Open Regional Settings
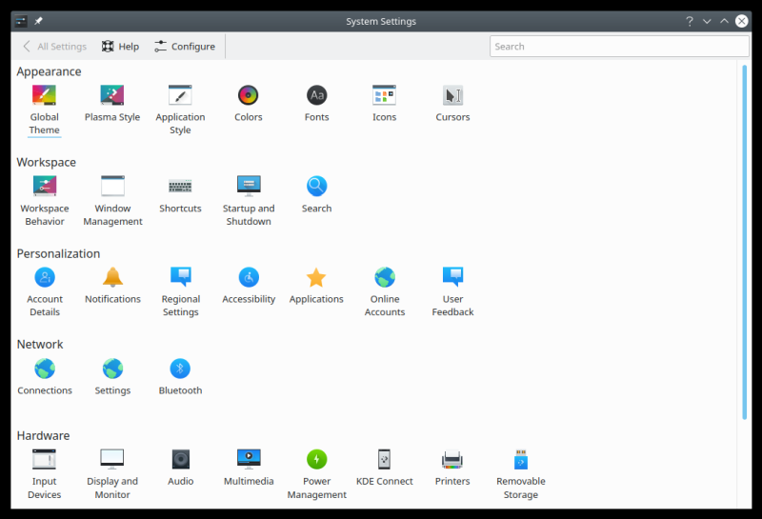 point(180,291)
